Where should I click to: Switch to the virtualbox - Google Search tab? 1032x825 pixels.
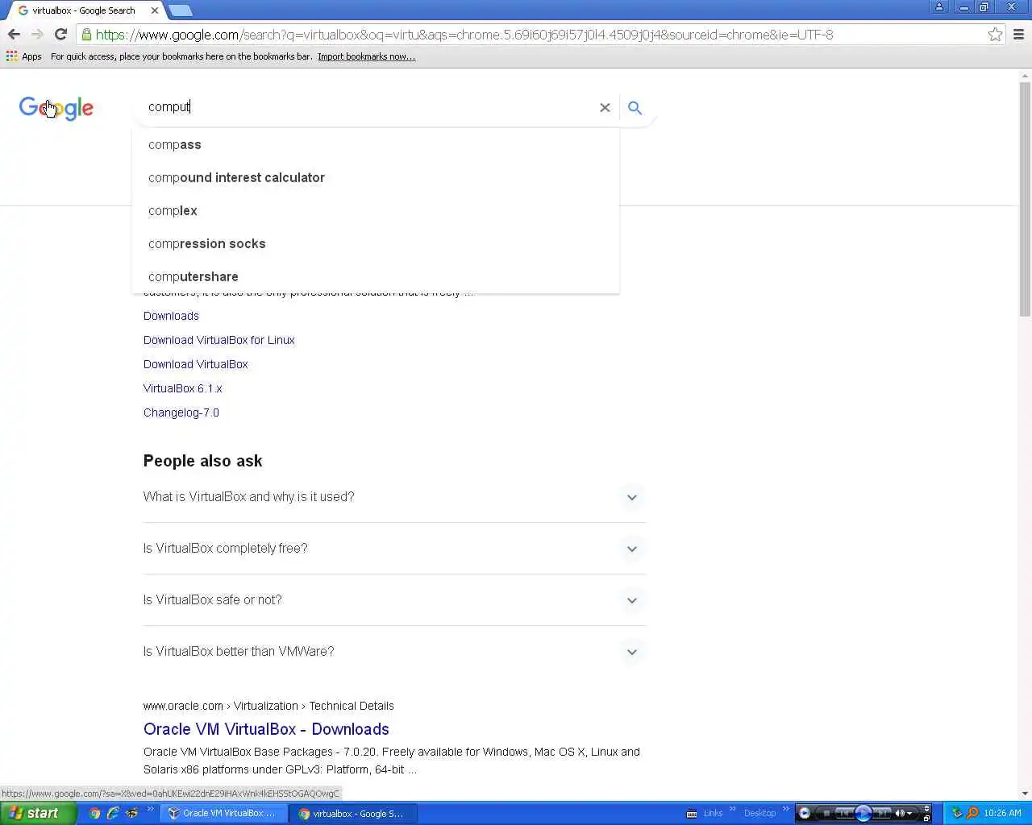tap(85, 10)
